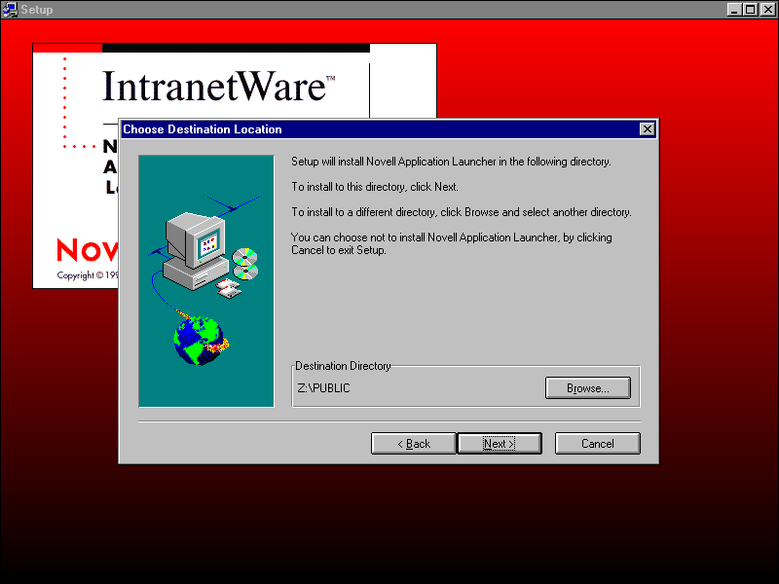Click the 'To install to a different directory' line
Viewport: 779px width, 584px height.
tap(462, 212)
